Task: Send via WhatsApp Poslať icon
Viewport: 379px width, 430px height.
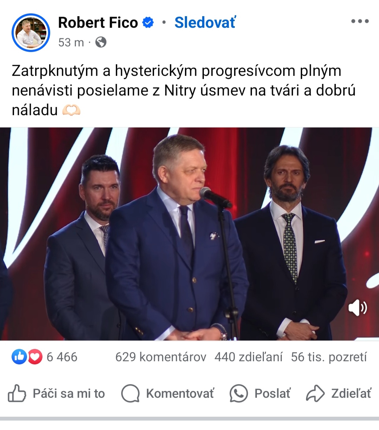Action: [x=239, y=393]
